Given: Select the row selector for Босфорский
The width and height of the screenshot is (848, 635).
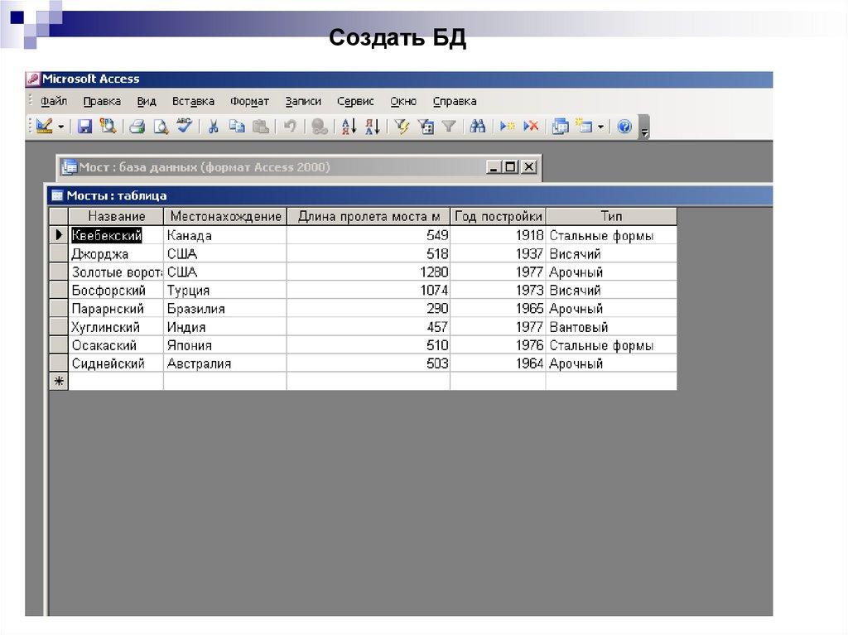Looking at the screenshot, I should pos(59,291).
